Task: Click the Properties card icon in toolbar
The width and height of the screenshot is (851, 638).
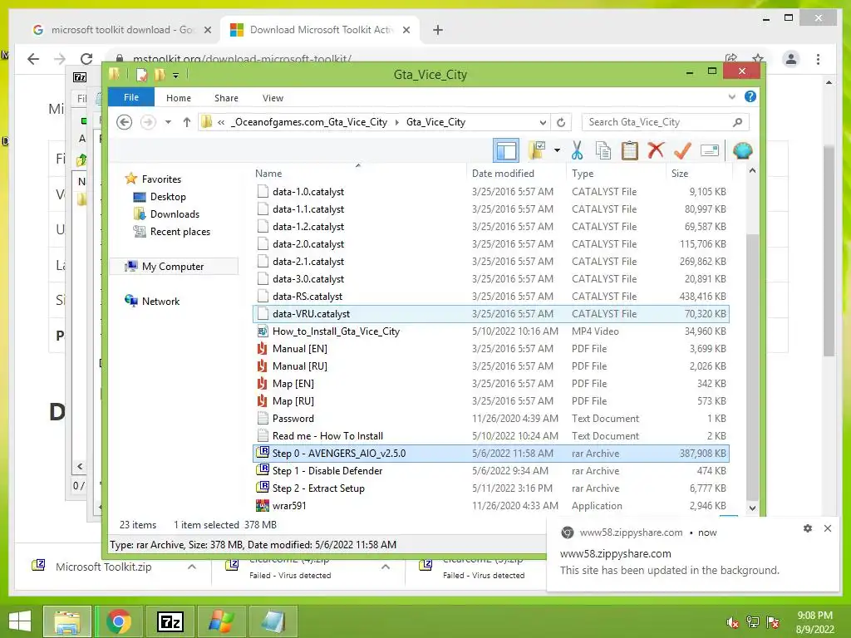Action: (x=710, y=150)
